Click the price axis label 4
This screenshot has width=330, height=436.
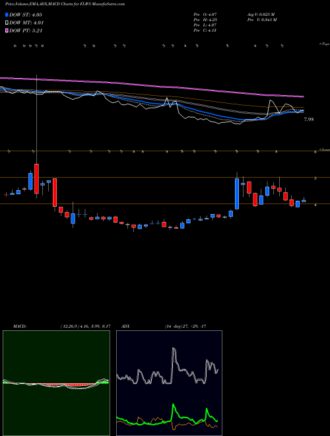click(315, 205)
